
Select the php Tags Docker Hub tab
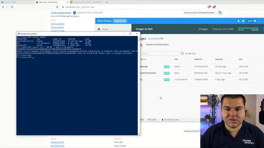coord(50,2)
